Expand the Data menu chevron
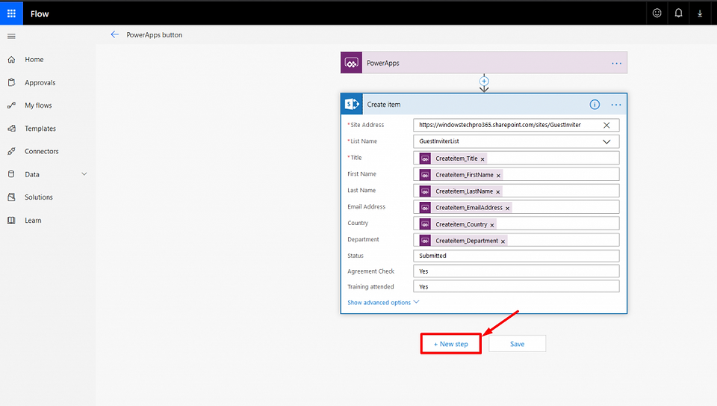Image resolution: width=717 pixels, height=406 pixels. [x=84, y=174]
